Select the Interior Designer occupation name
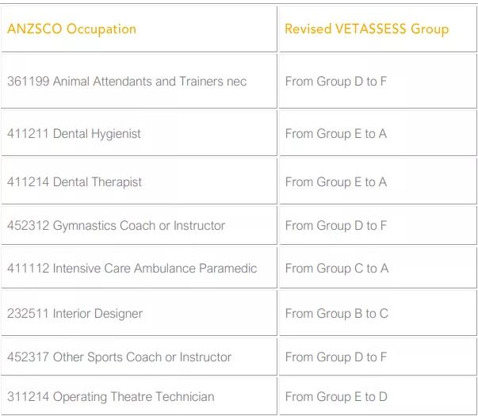 pos(98,314)
